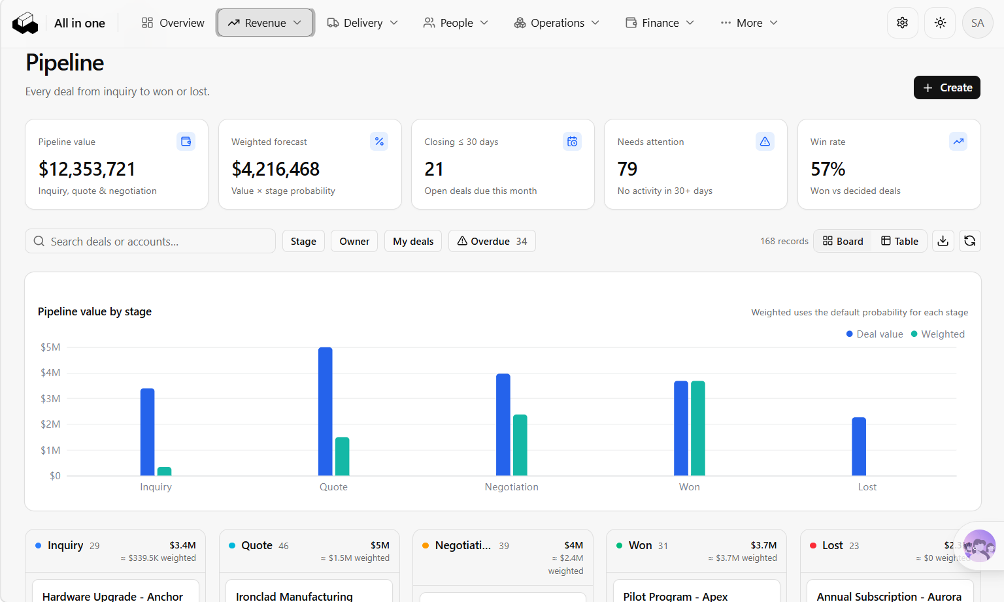
Task: Click the Quote deal value bar
Action: pos(326,411)
